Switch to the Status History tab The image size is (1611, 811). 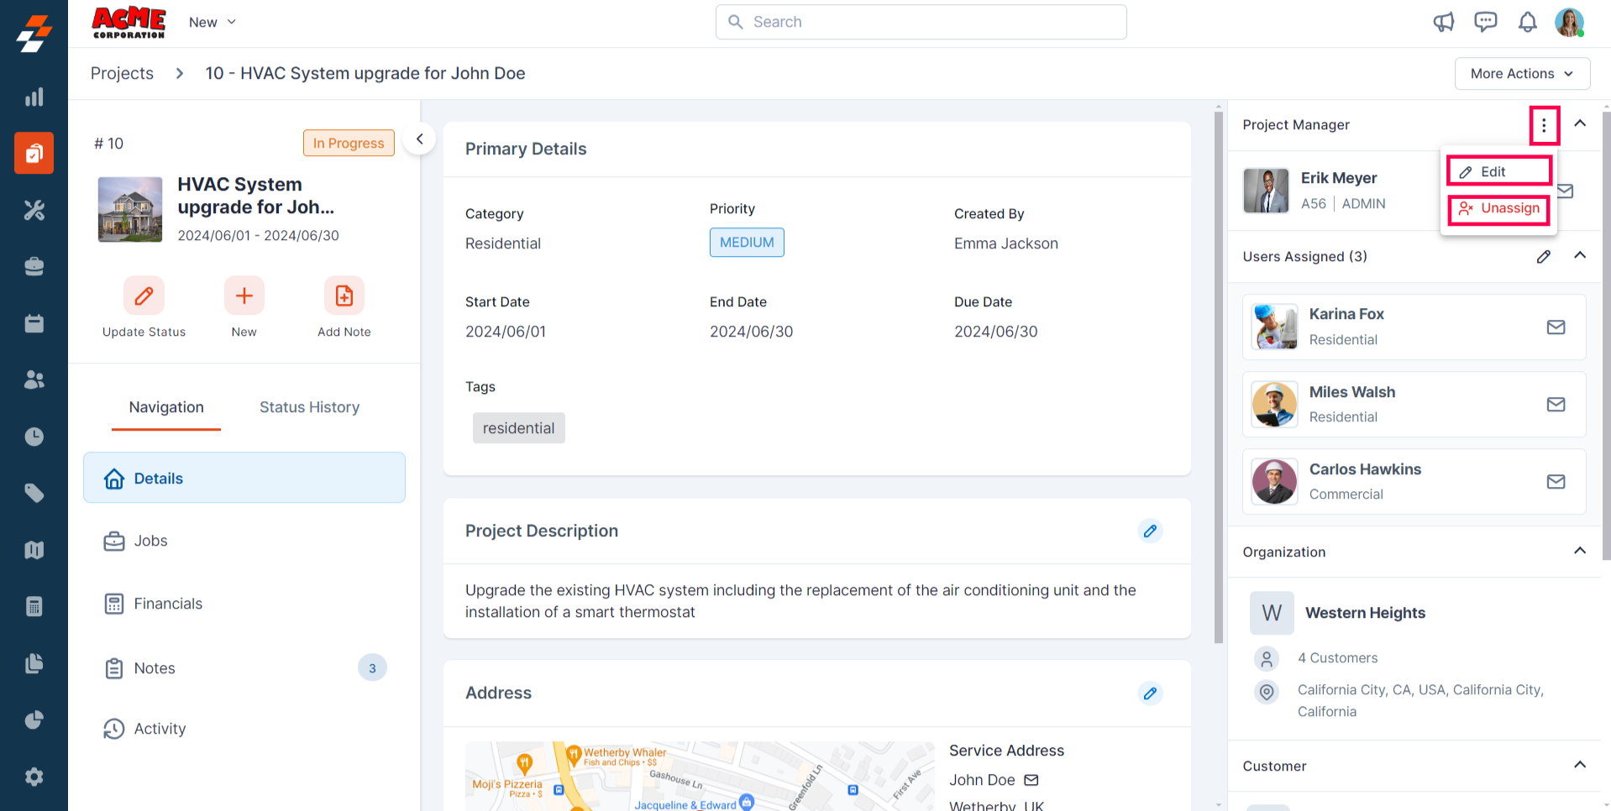(309, 407)
